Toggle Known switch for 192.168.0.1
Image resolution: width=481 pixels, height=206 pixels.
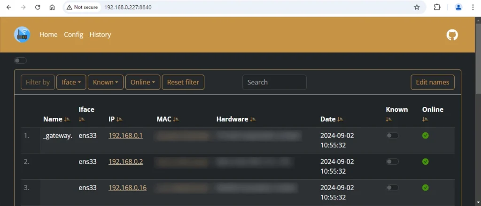click(x=392, y=136)
